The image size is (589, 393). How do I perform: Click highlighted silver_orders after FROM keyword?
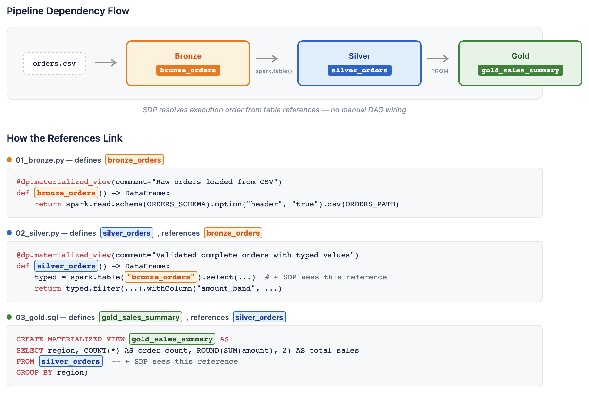71,361
